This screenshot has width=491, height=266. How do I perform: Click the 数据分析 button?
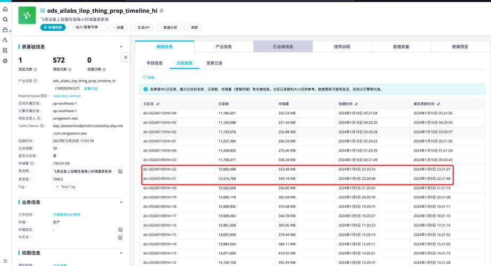168,27
